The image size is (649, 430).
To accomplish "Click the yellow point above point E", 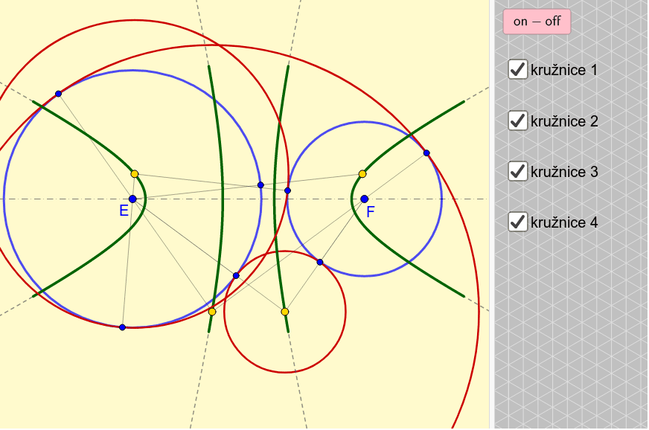I will pos(135,174).
